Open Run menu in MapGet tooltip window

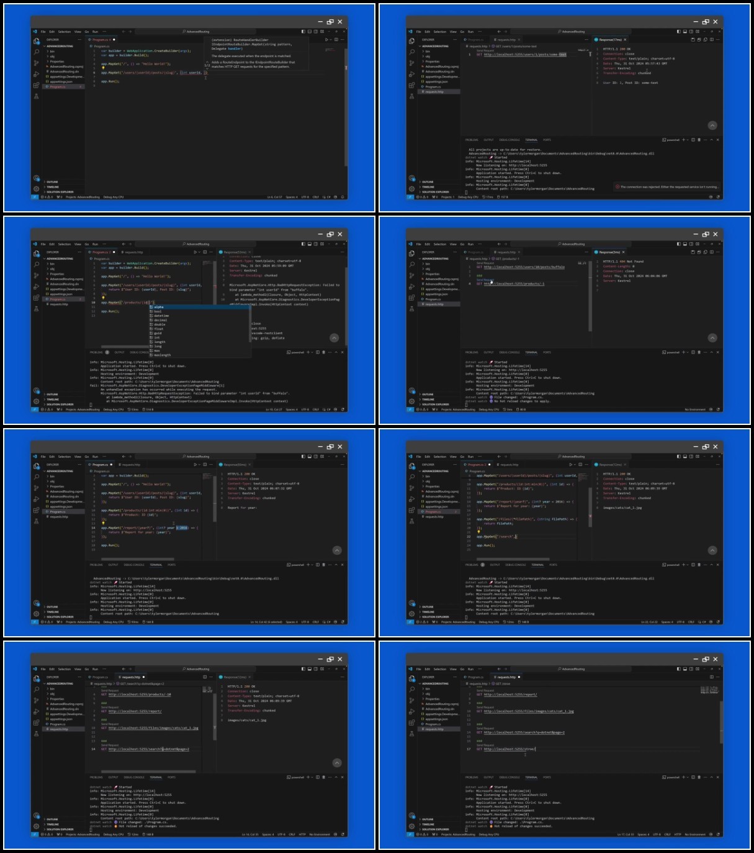click(x=95, y=32)
